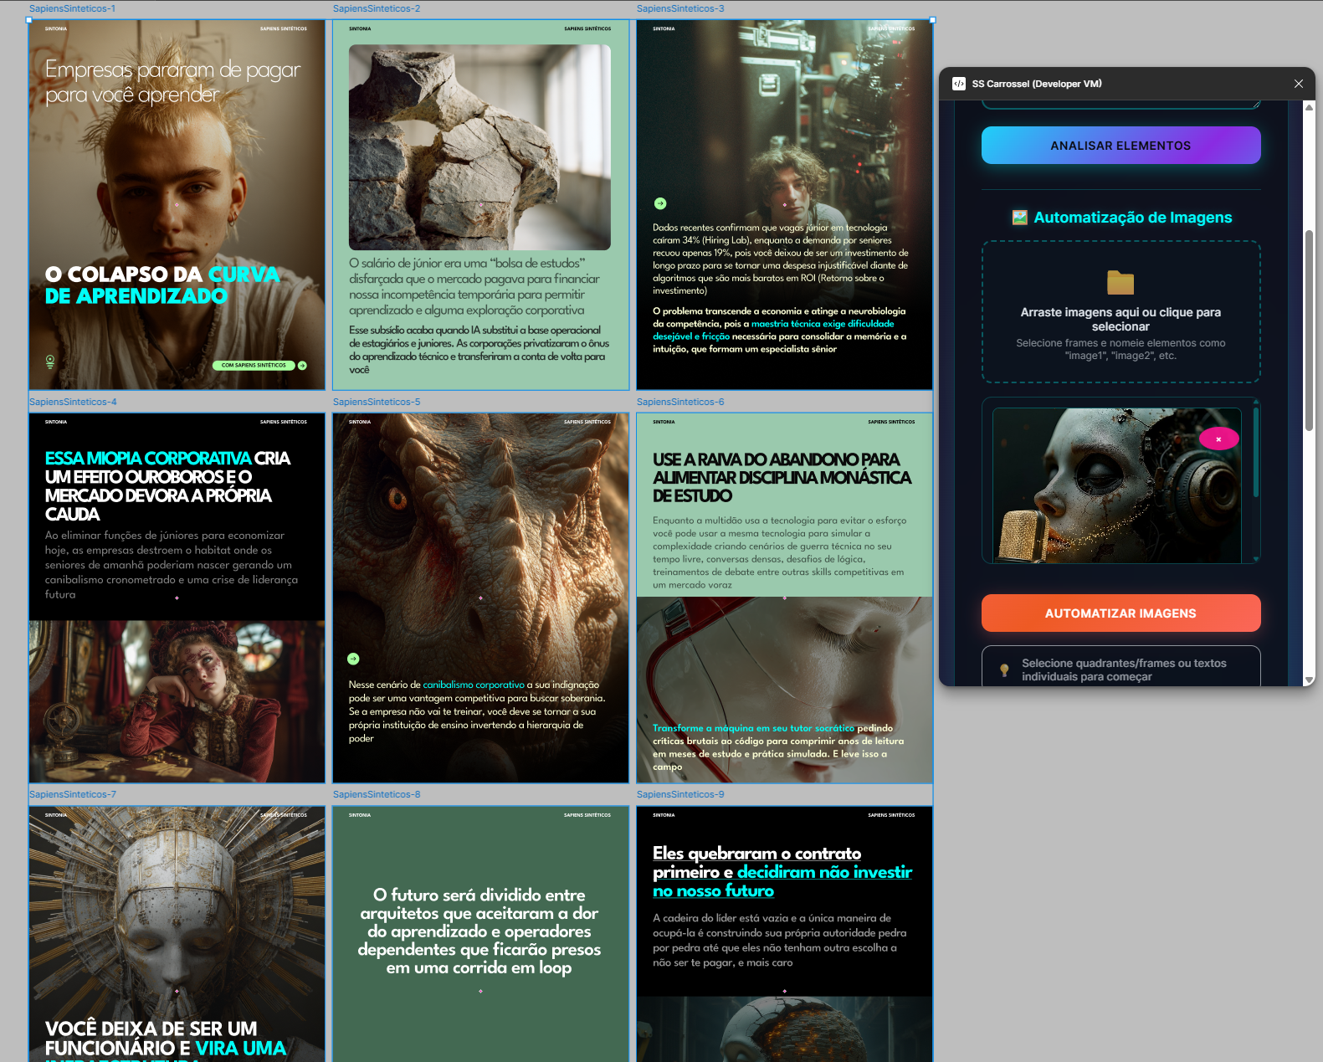
Task: Close the SS Carrossel plugin window
Action: pyautogui.click(x=1298, y=84)
